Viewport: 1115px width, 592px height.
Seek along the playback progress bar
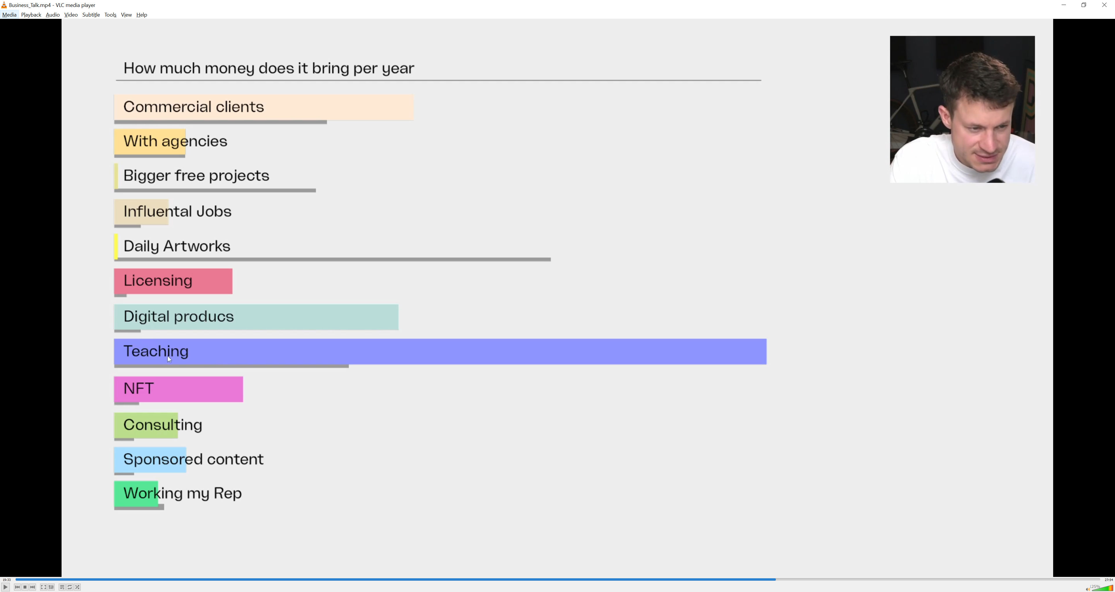coord(557,580)
